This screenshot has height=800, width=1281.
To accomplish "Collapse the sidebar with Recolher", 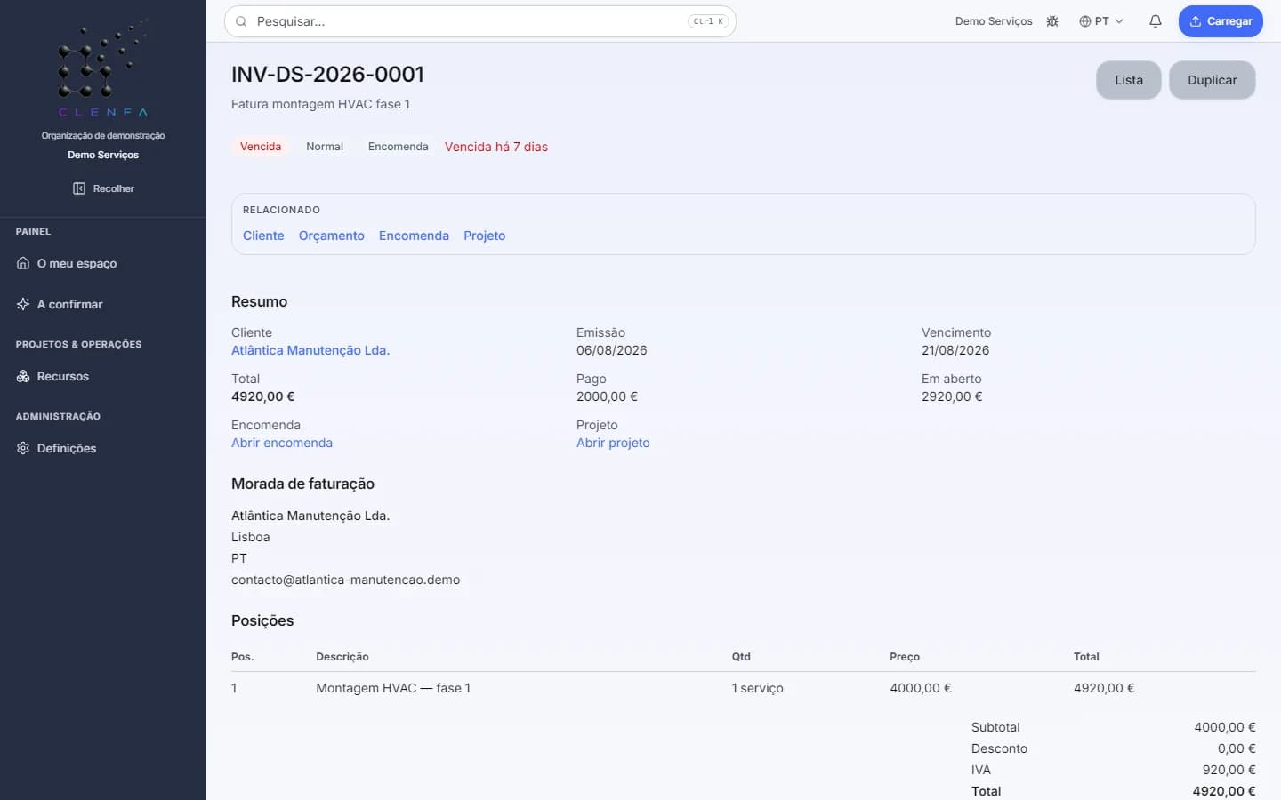I will coord(103,188).
